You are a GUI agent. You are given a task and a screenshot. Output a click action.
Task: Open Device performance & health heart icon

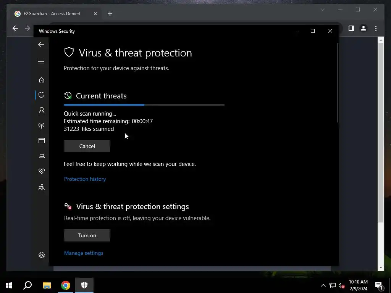41,171
